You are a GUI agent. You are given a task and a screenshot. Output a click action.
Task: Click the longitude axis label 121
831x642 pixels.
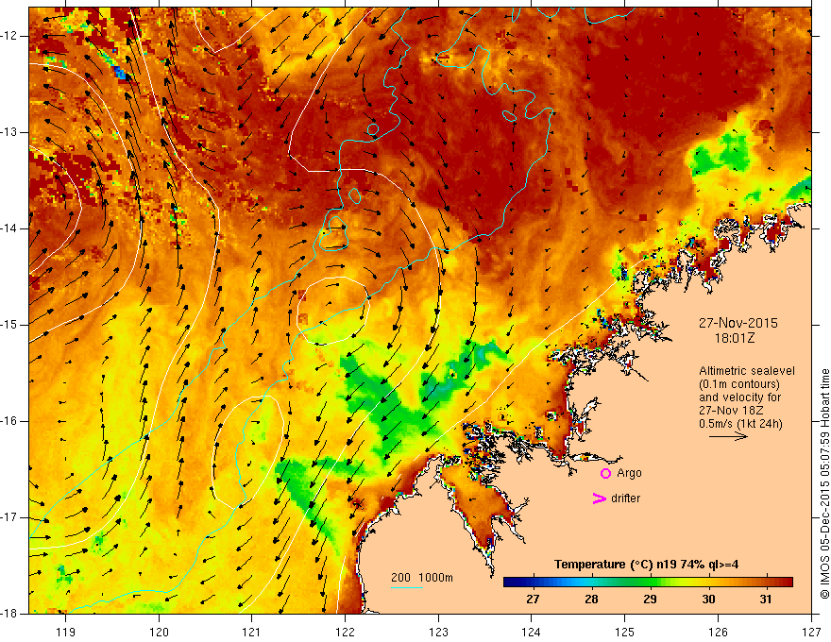pyautogui.click(x=252, y=632)
